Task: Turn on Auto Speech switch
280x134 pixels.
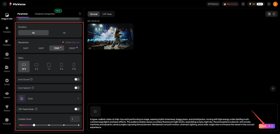Action: (77, 88)
